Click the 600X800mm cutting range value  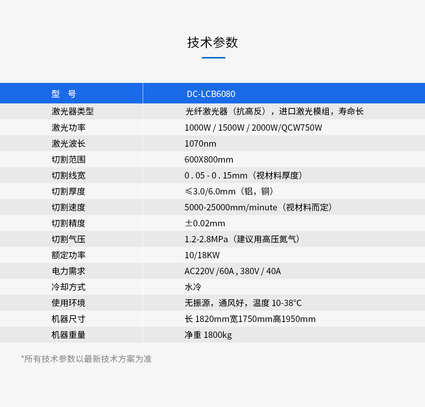pyautogui.click(x=209, y=159)
